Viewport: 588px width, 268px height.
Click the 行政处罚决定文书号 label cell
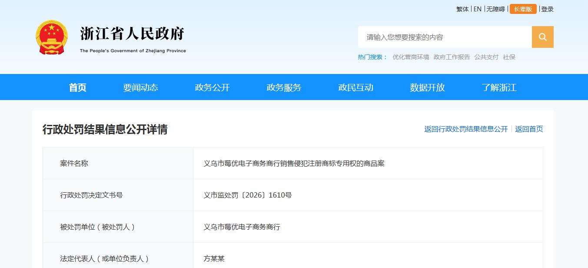(118, 195)
